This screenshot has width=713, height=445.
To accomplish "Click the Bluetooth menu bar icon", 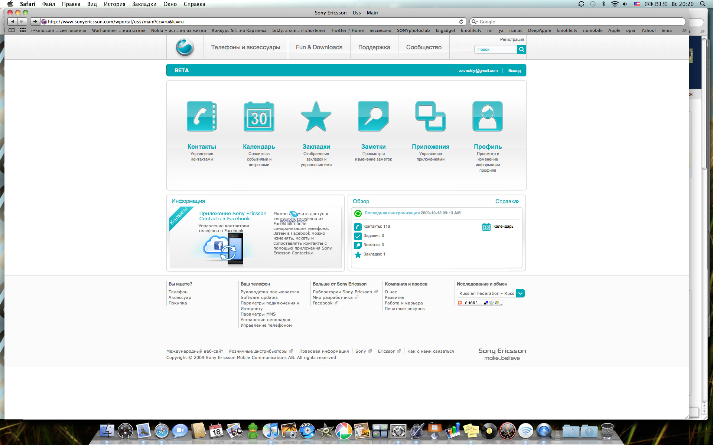I will point(603,4).
